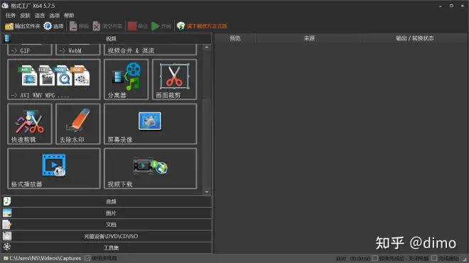Collapse the 视频 category header
The height and width of the screenshot is (263, 469).
click(107, 38)
